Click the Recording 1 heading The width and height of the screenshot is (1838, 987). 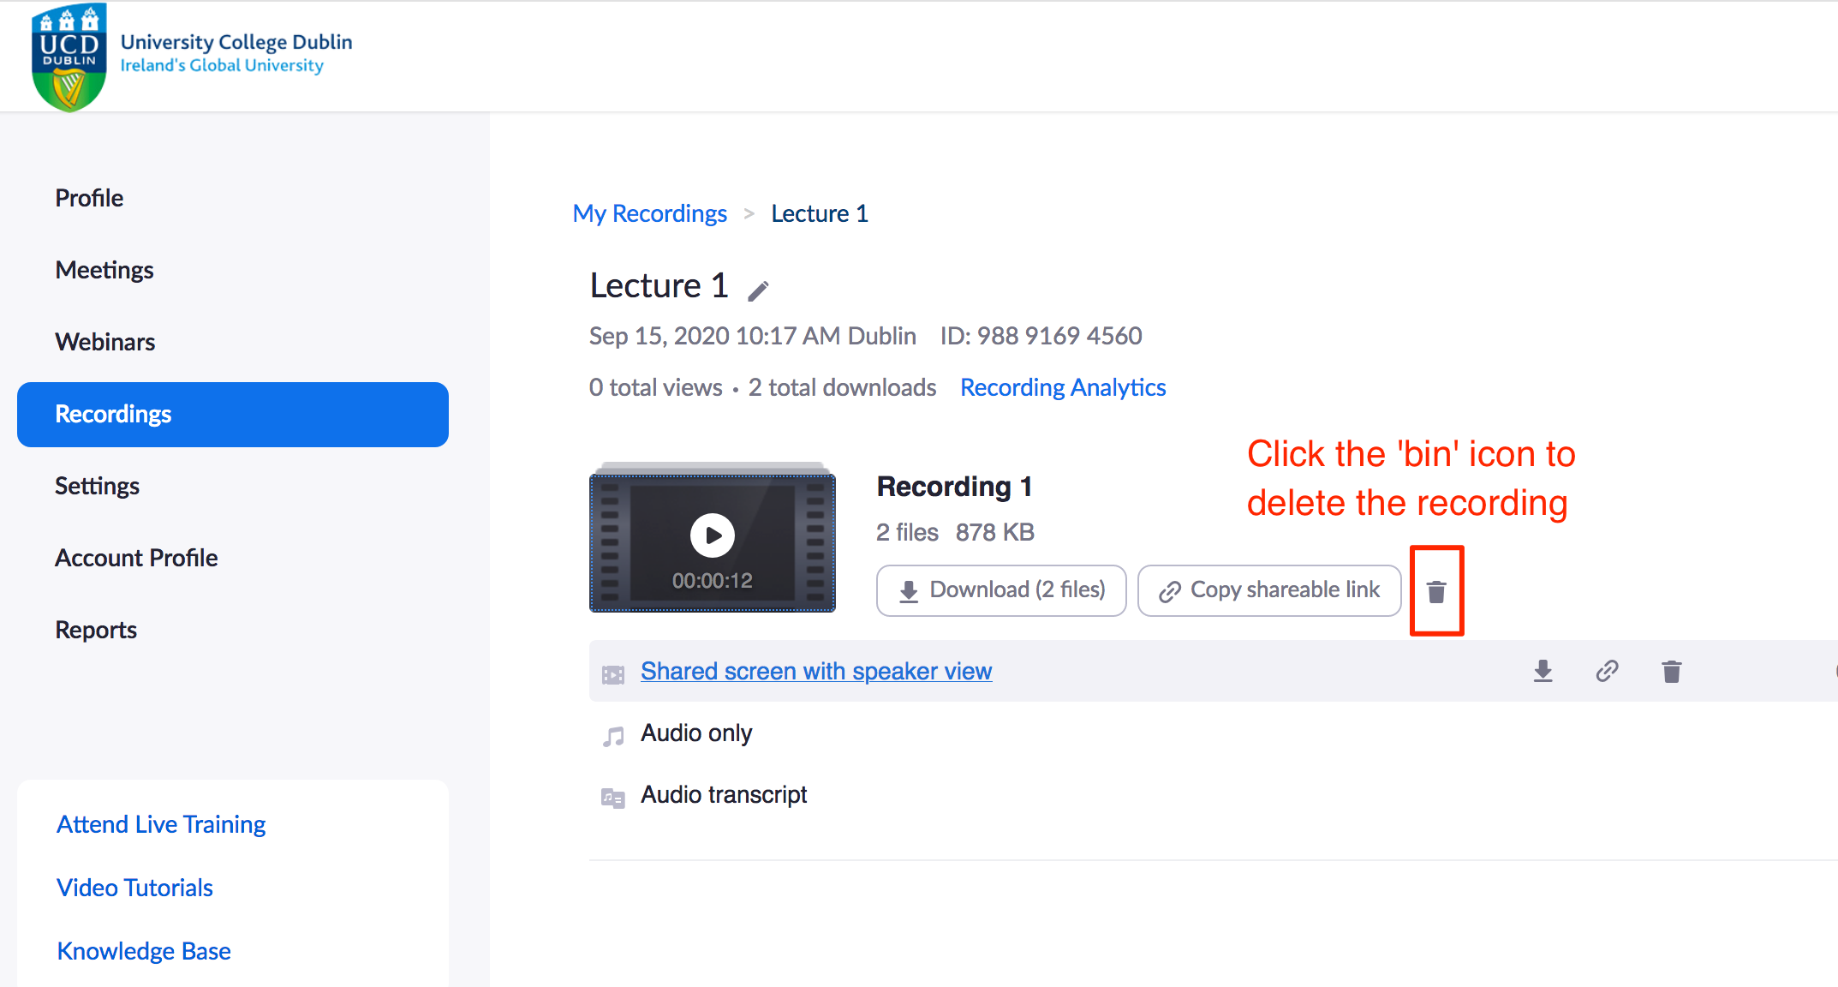click(954, 487)
